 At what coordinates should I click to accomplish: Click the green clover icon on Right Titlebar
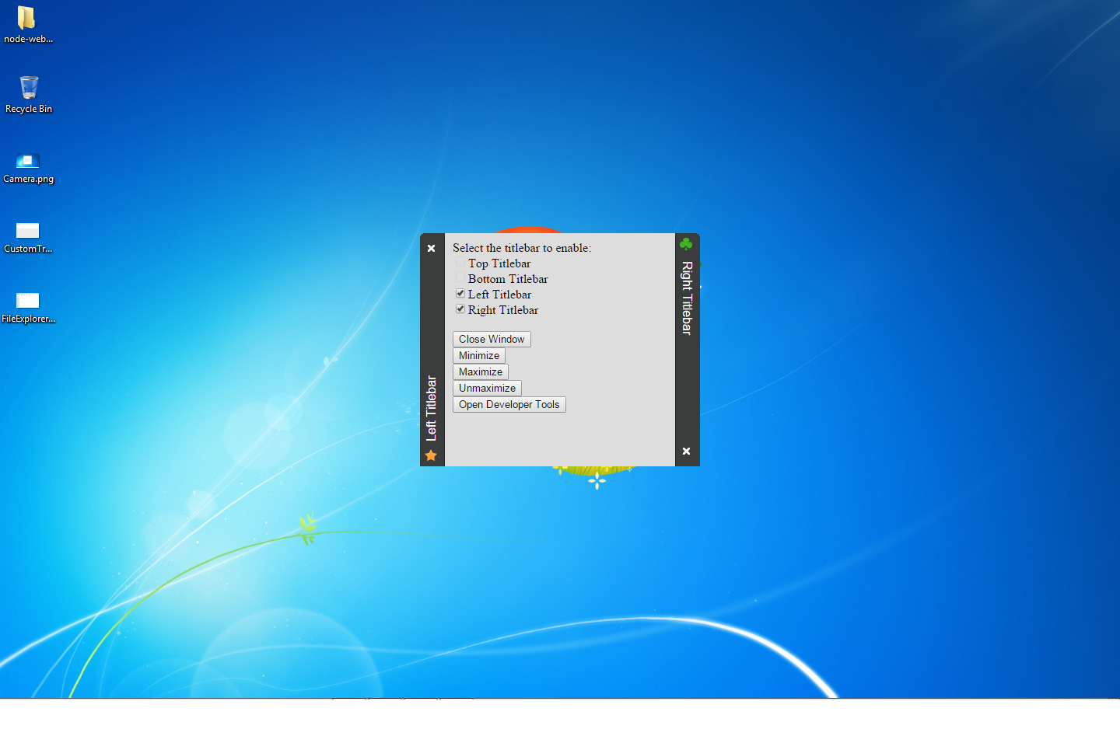point(686,244)
